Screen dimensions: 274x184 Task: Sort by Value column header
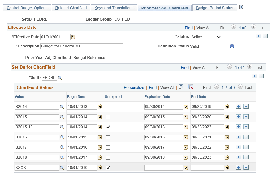click(x=19, y=97)
